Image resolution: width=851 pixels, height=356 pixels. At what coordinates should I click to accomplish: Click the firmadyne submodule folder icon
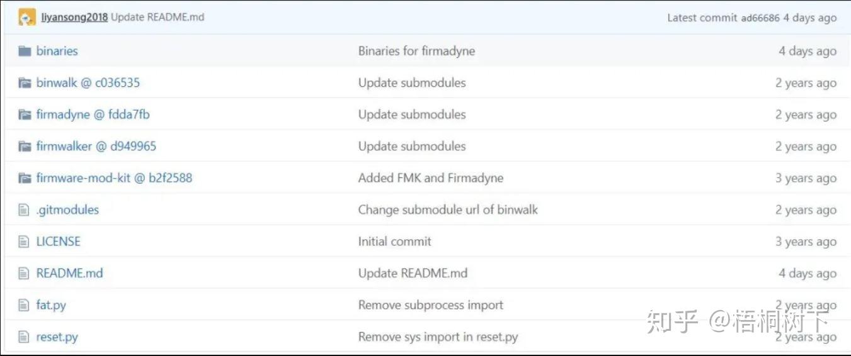(x=25, y=114)
